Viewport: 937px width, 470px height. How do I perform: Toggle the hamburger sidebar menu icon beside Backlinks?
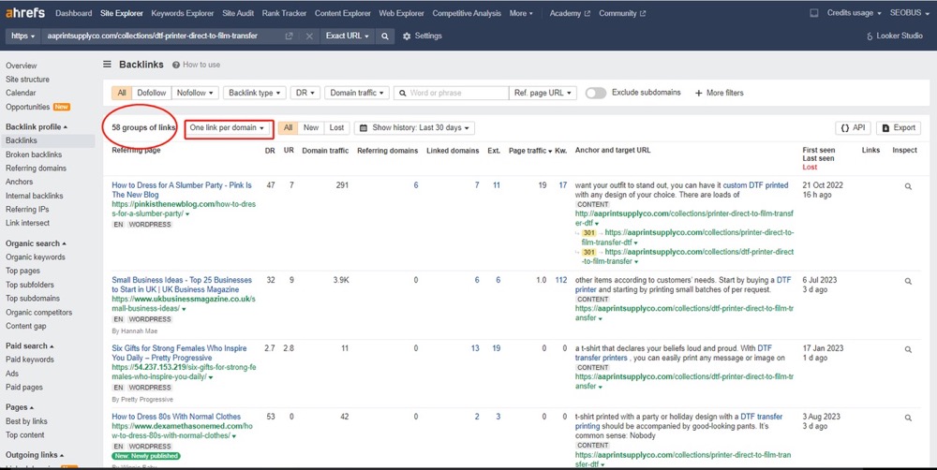[x=107, y=65]
